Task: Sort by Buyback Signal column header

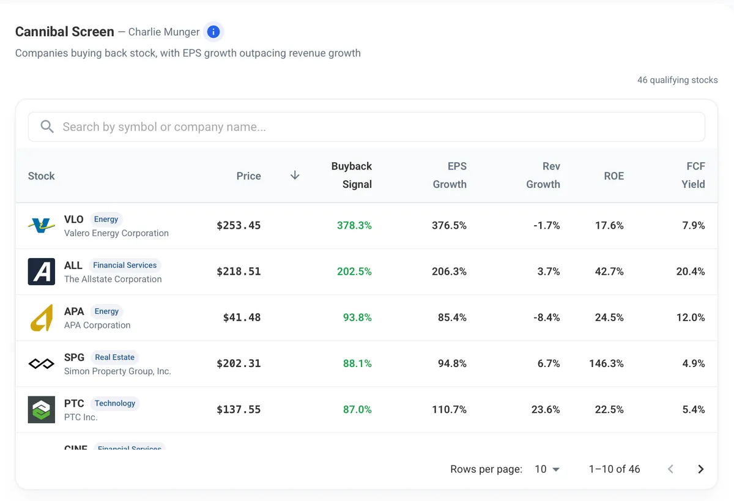Action: [x=351, y=176]
